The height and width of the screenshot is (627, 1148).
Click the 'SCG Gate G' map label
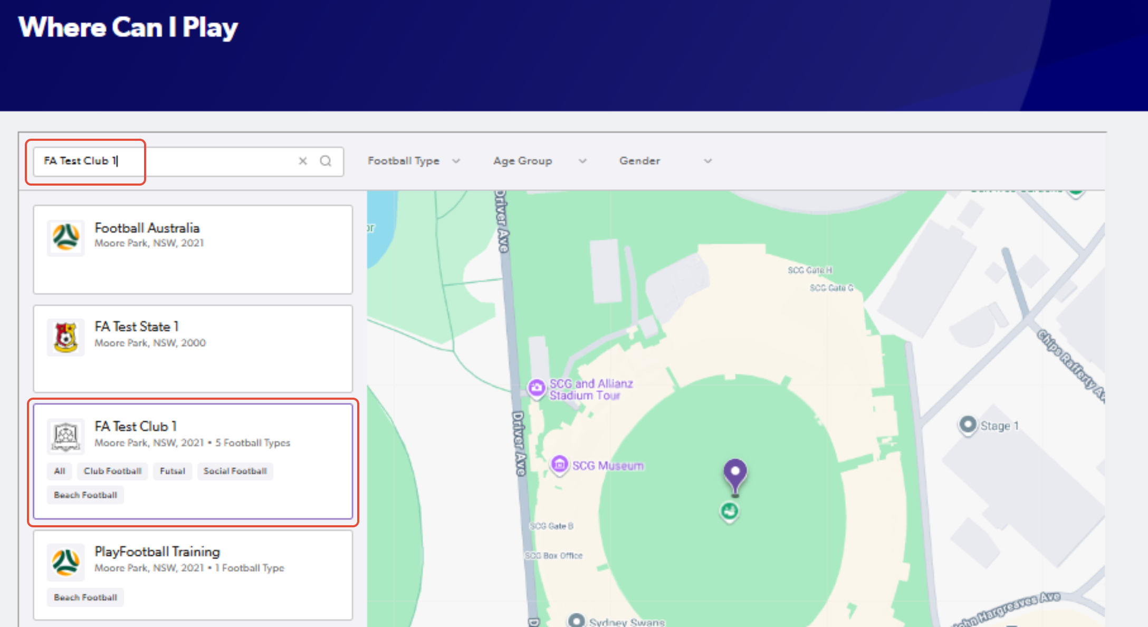[831, 288]
